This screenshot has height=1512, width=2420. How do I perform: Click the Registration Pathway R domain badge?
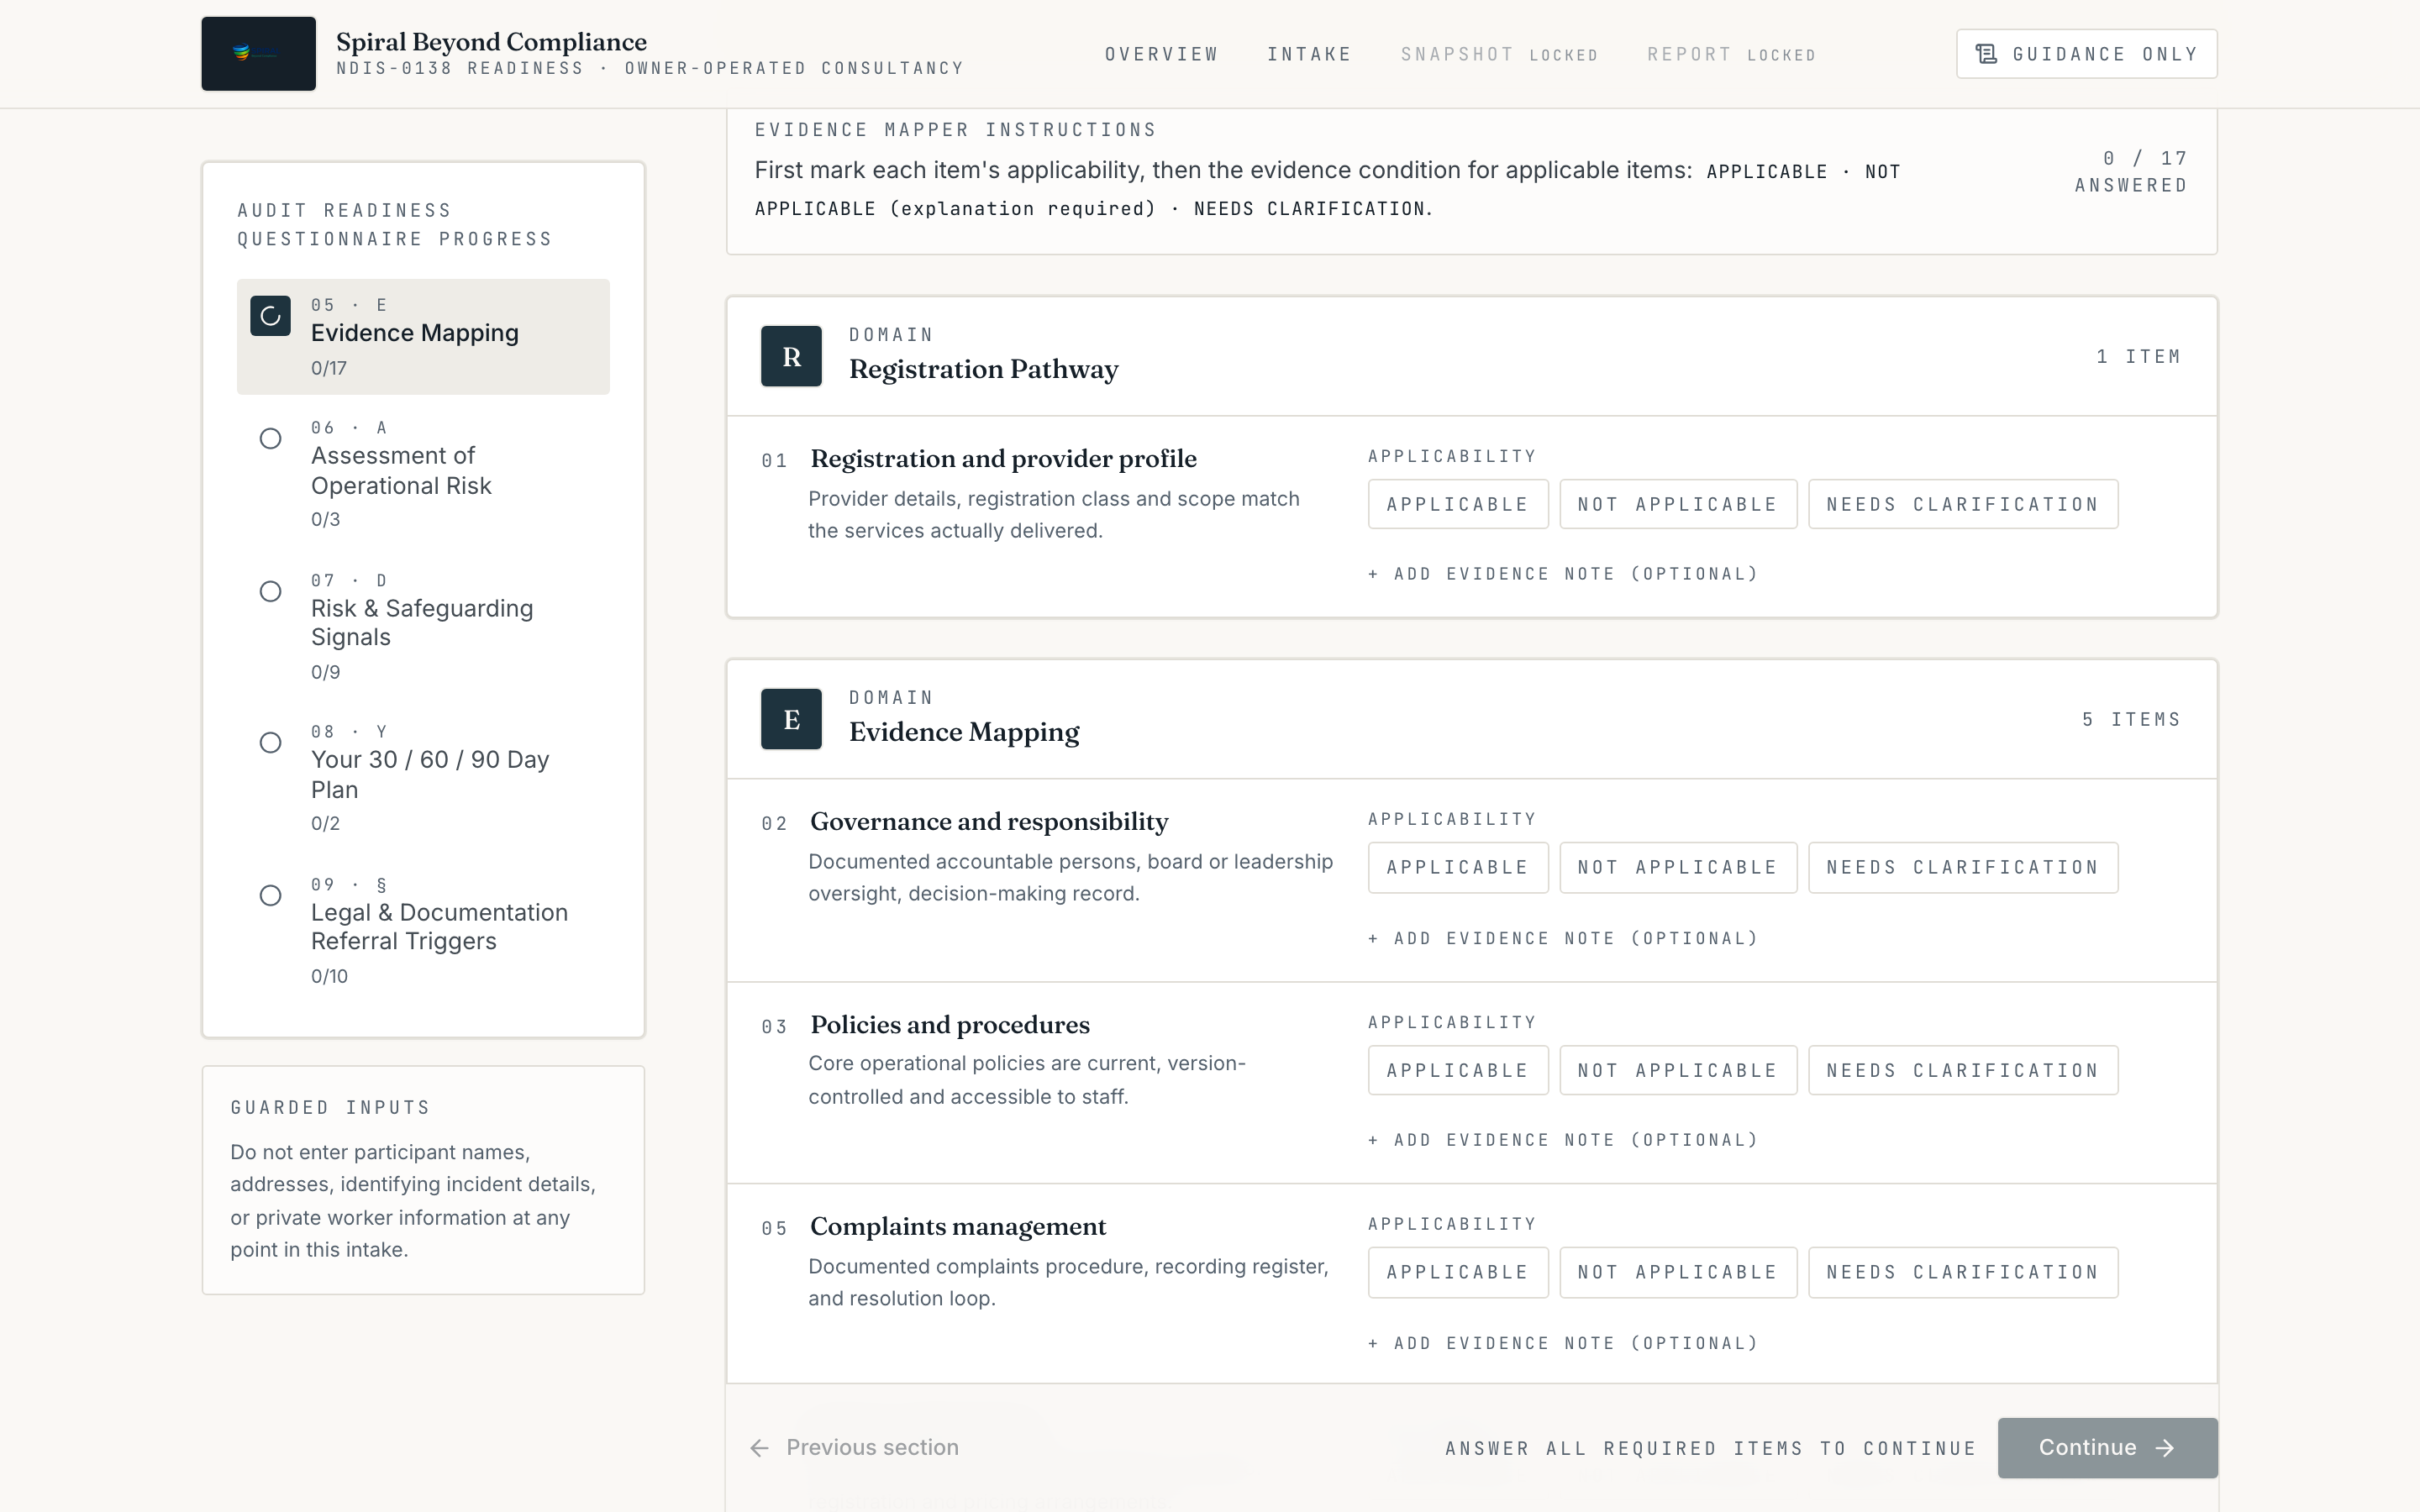[791, 356]
